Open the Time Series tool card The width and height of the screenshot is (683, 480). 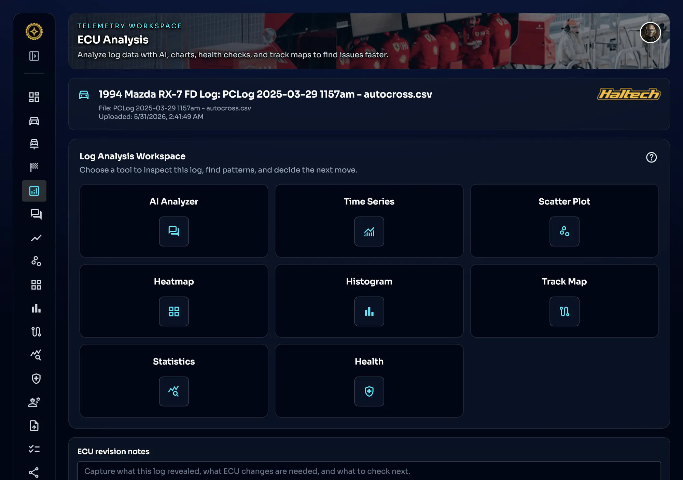click(x=369, y=221)
